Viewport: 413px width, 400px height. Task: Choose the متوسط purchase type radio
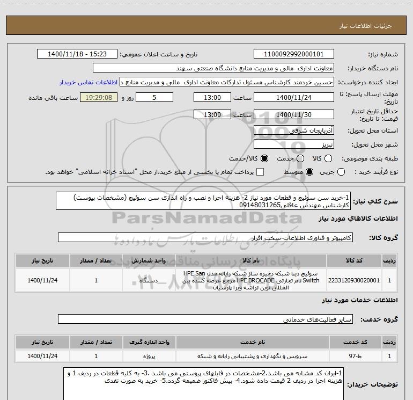309,172
